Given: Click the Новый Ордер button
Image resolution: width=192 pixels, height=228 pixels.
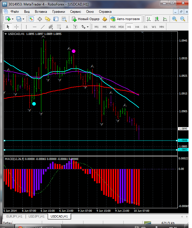Looking at the screenshot, I should [86, 19].
